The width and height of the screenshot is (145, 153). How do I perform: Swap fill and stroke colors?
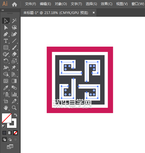tap(16, 115)
